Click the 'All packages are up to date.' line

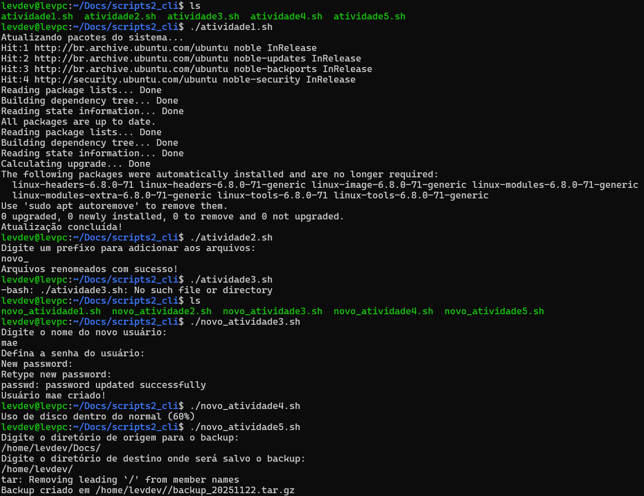point(78,122)
